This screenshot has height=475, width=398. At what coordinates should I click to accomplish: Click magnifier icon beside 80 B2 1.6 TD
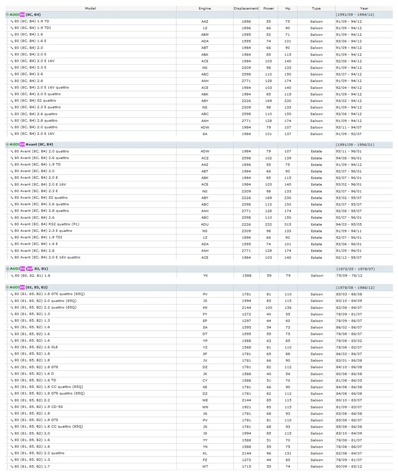(x=12, y=381)
